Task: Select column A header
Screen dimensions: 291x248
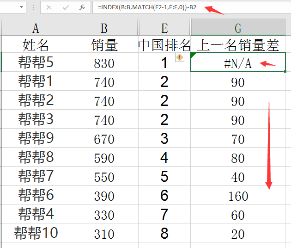Action: [36, 27]
